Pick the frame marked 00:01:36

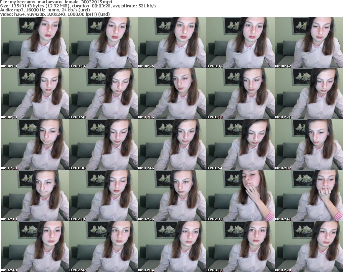point(103,145)
